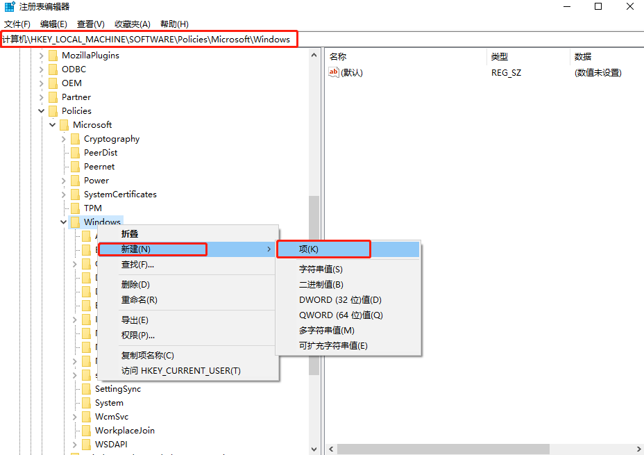Open the 收藏夹(A) menu
Screen dimensions: 644x455
pyautogui.click(x=131, y=24)
